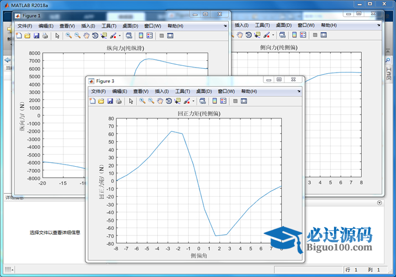Click plot title '纵向力(纯纵滑)' in Figure 1

point(125,48)
